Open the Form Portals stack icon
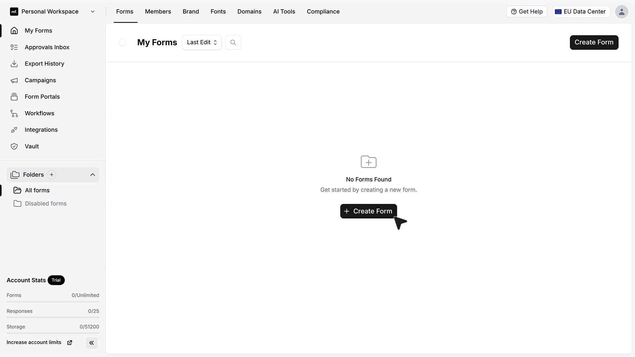Image resolution: width=635 pixels, height=357 pixels. [x=14, y=97]
